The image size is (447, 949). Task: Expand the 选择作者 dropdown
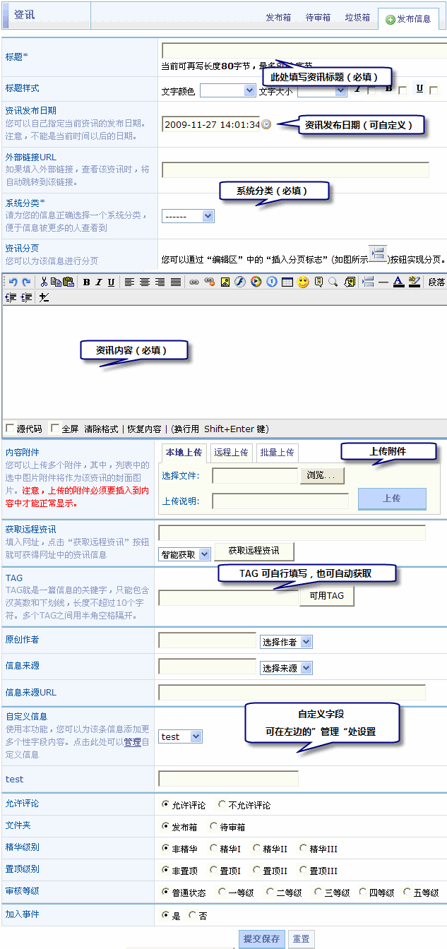pos(286,642)
